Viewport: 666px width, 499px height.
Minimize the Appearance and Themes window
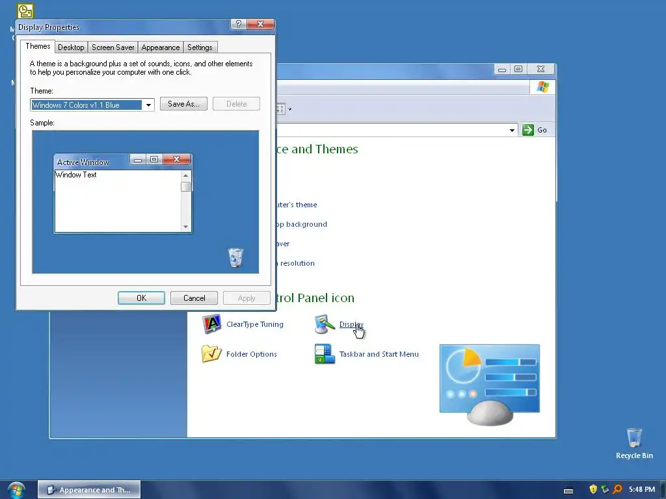(x=502, y=69)
